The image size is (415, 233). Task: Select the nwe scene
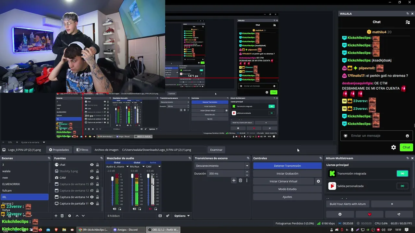click(x=24, y=178)
